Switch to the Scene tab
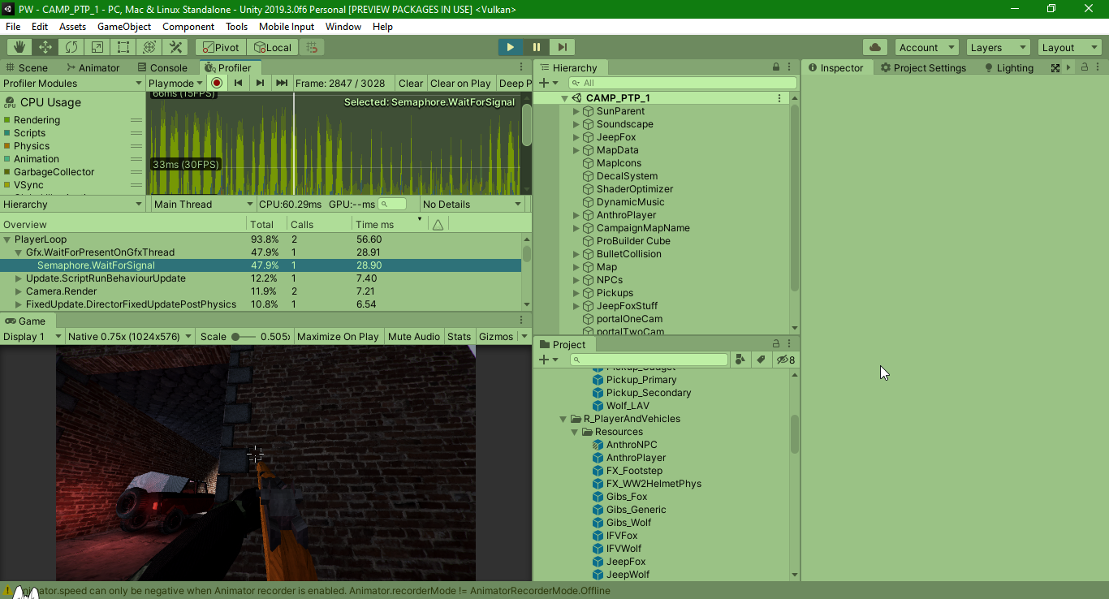Viewport: 1109px width, 599px height. (26, 67)
